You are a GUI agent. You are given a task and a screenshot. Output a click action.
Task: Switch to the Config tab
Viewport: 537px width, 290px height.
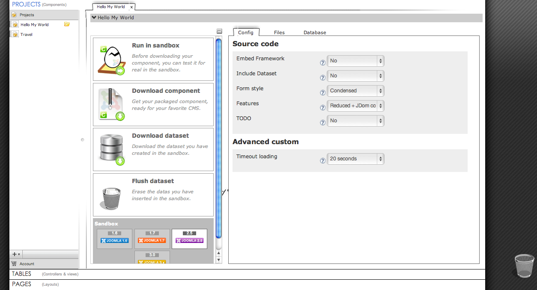pyautogui.click(x=246, y=33)
